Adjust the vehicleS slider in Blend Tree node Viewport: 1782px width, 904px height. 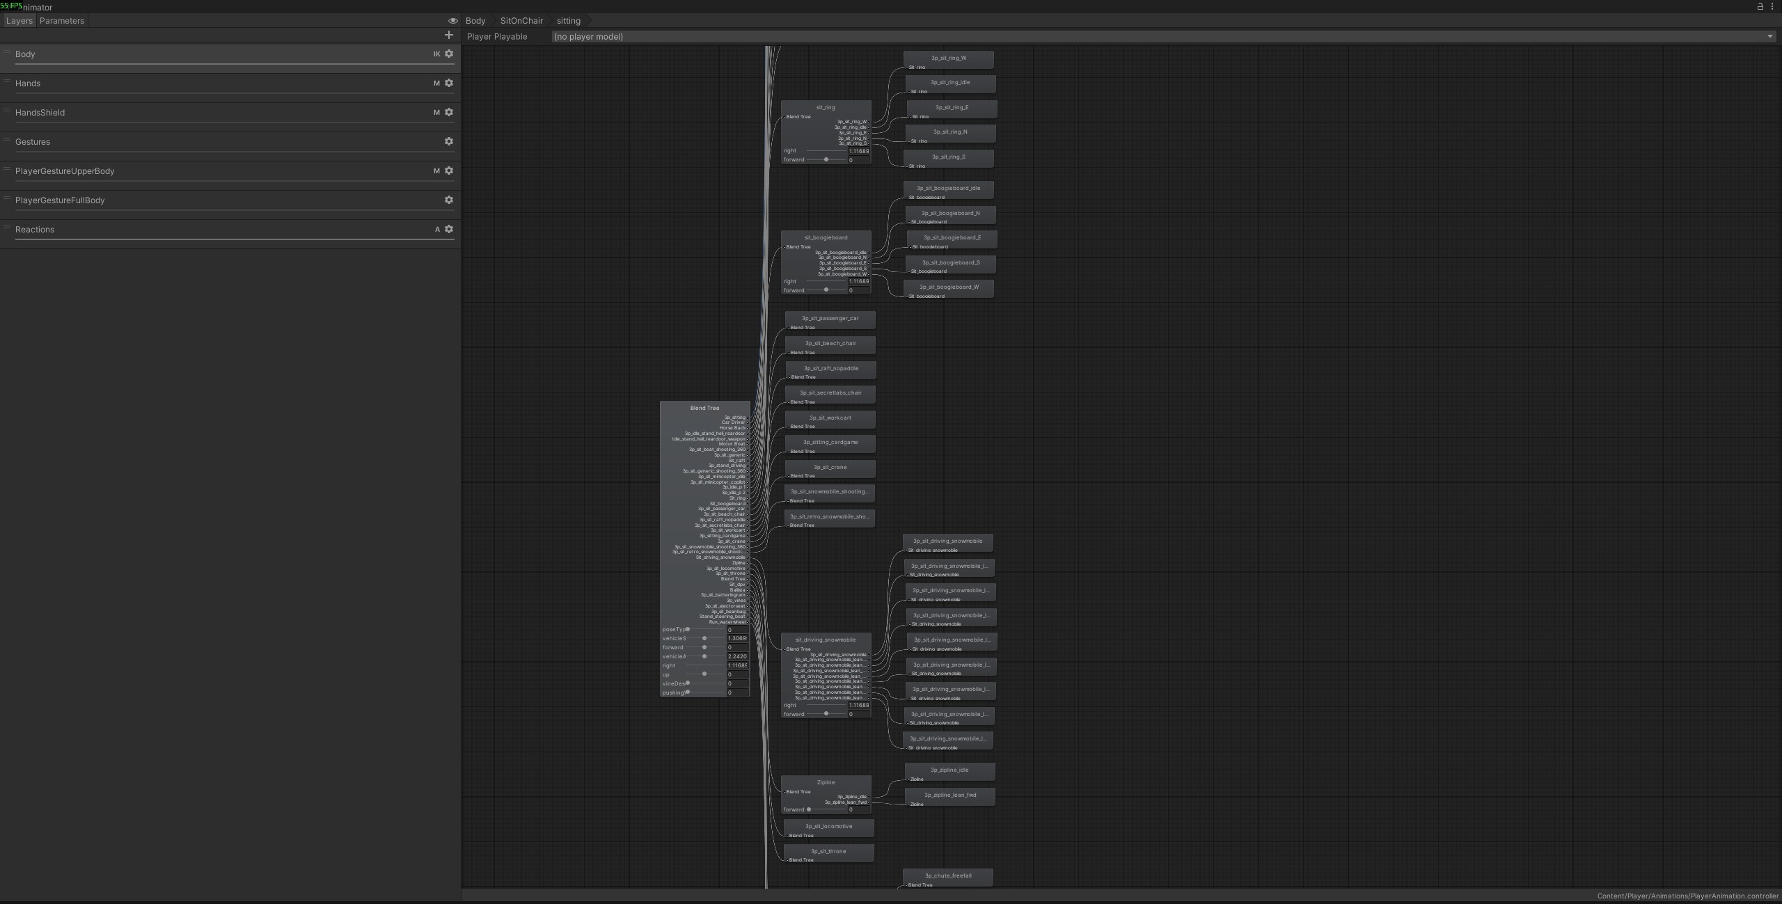pos(706,638)
